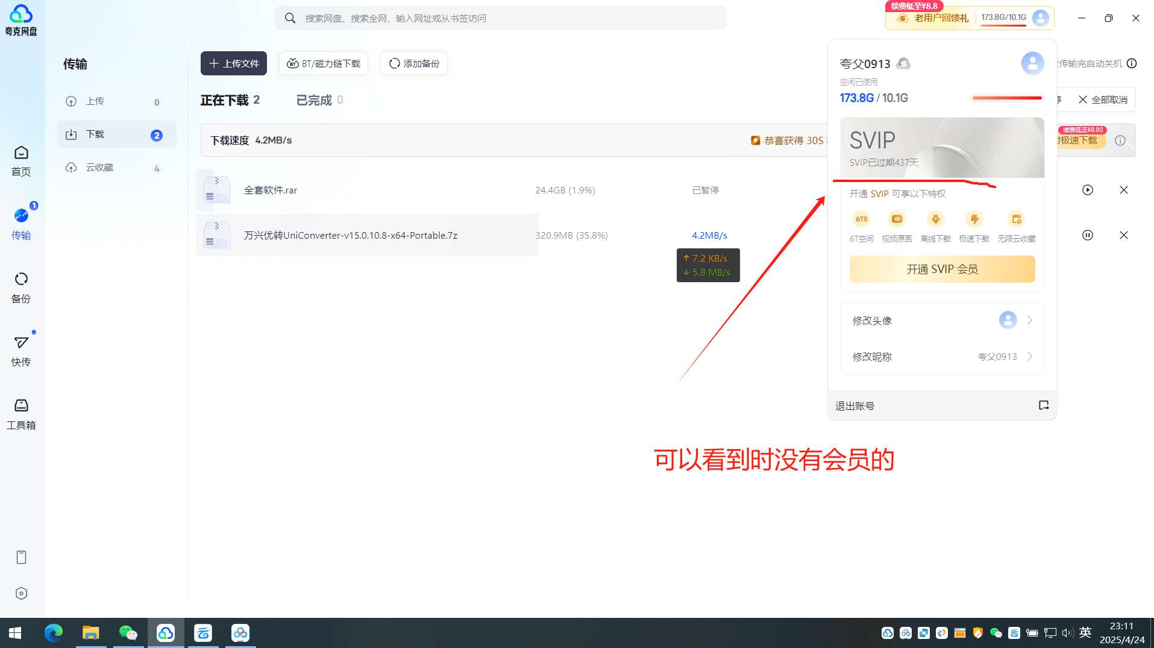Screen dimensions: 1154x648
Task: Open Microsoft Edge from the taskbar
Action: coord(54,633)
